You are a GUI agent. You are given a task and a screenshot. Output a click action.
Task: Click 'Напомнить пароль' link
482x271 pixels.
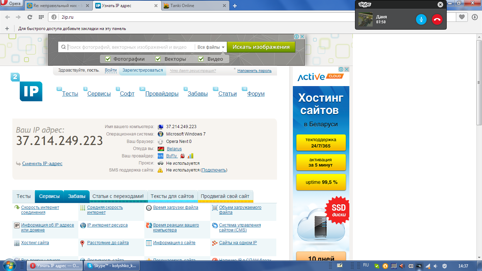pos(254,71)
